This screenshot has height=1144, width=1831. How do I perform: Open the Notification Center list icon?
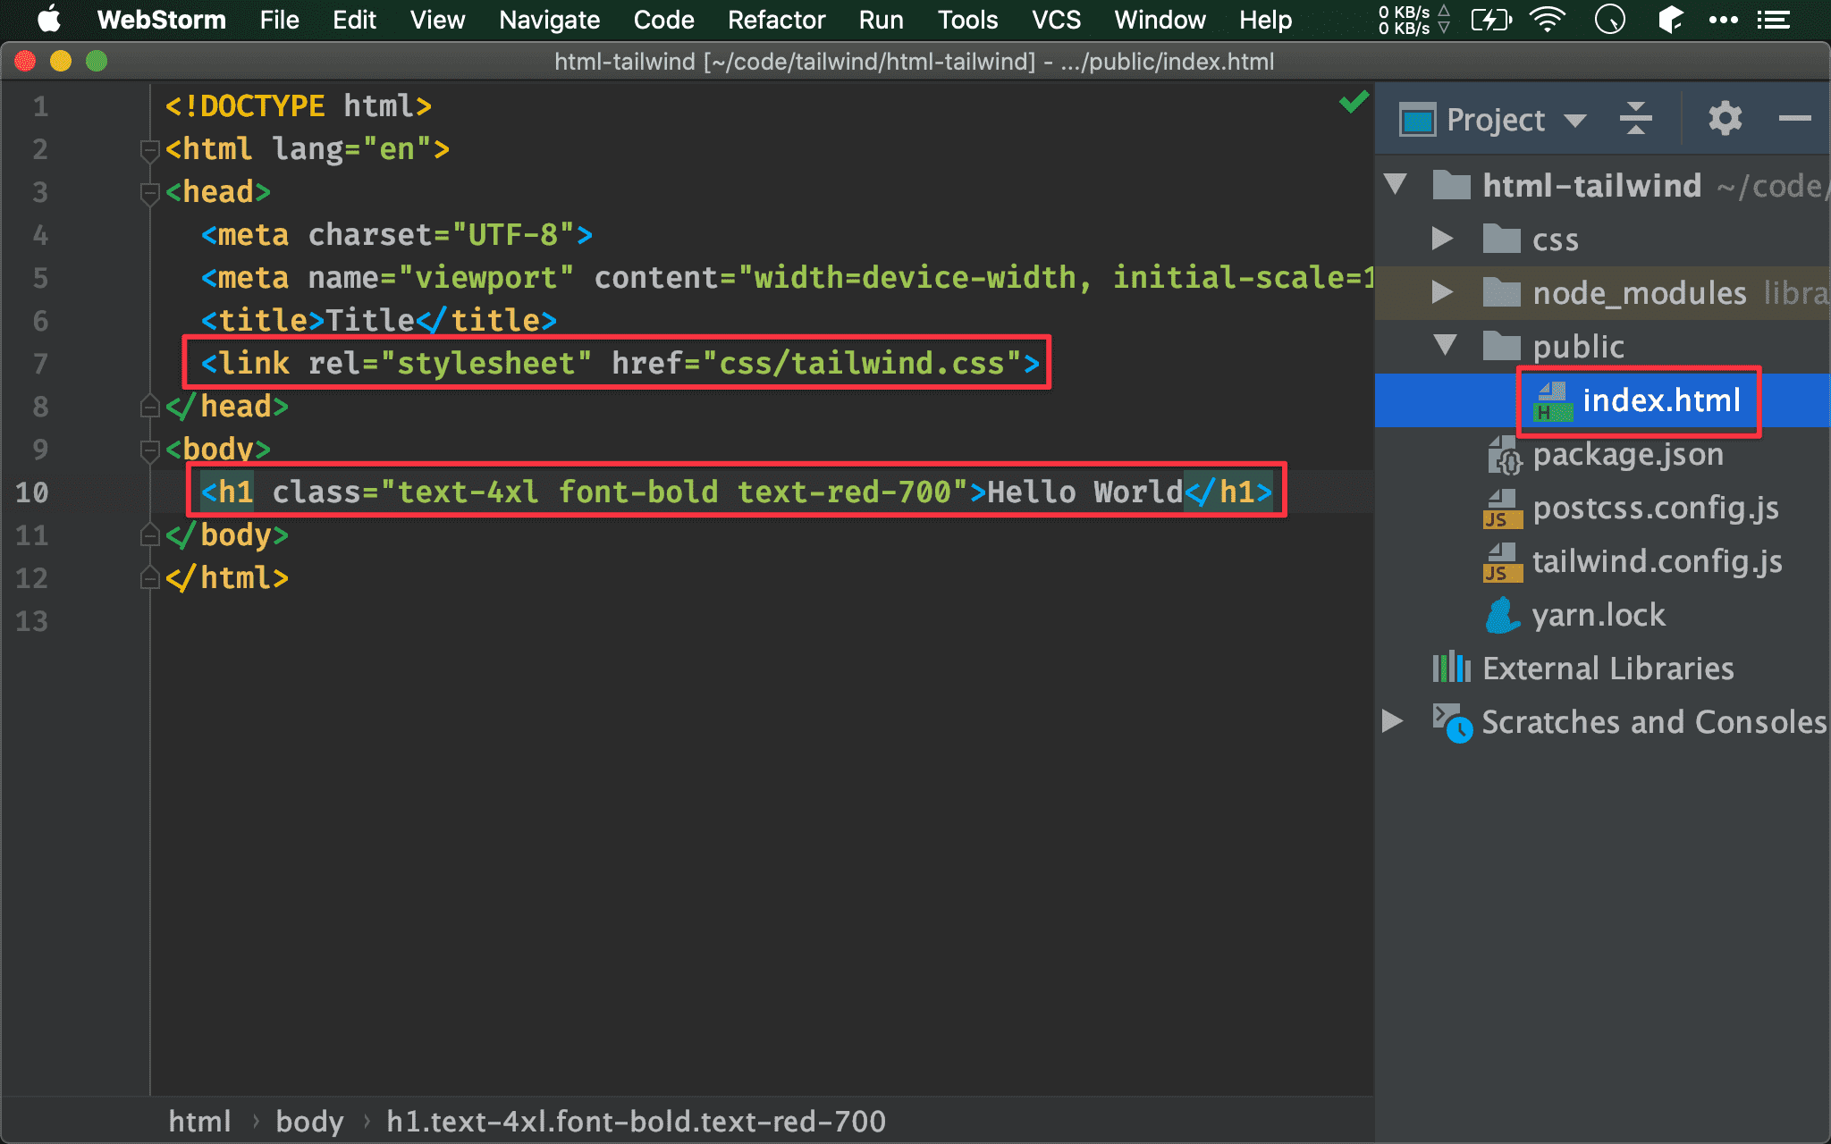coord(1774,19)
